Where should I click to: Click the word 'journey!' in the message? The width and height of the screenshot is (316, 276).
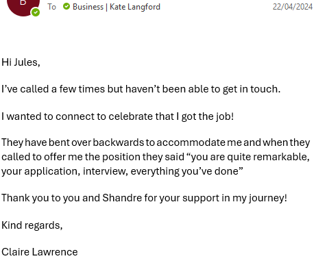coord(268,198)
